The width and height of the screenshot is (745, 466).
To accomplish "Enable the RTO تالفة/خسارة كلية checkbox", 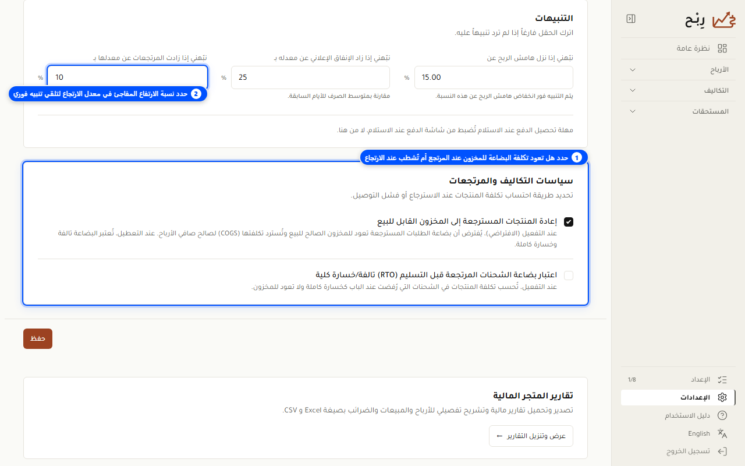I will [x=569, y=276].
